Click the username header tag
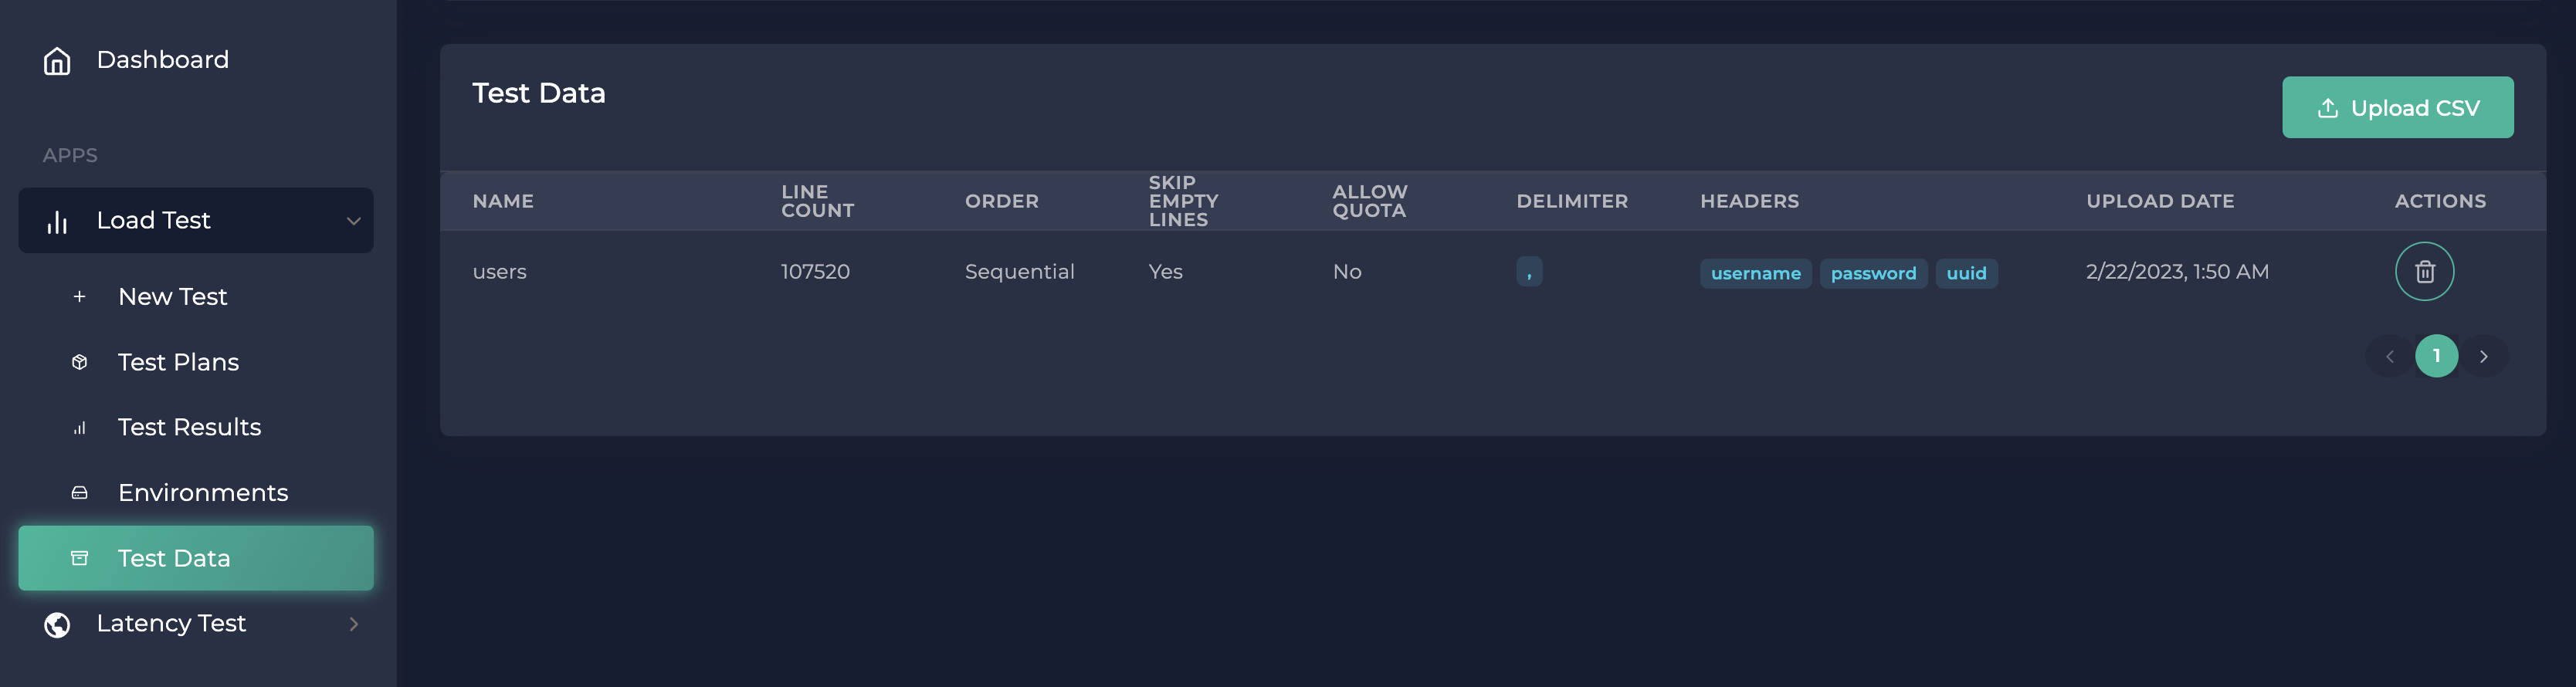Viewport: 2576px width, 687px height. [1755, 273]
